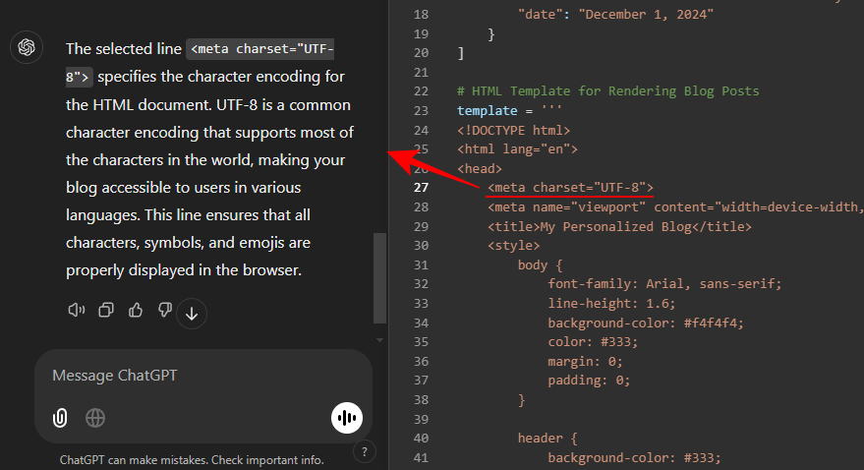Click the inline code meta charset snippet
Viewport: 864px width, 470px height.
200,63
